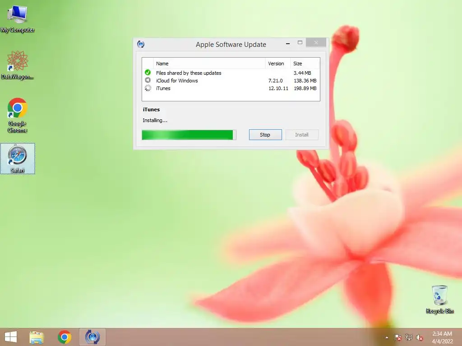Click grey arrow icon beside iCloud for Windows
The image size is (462, 346).
[148, 80]
